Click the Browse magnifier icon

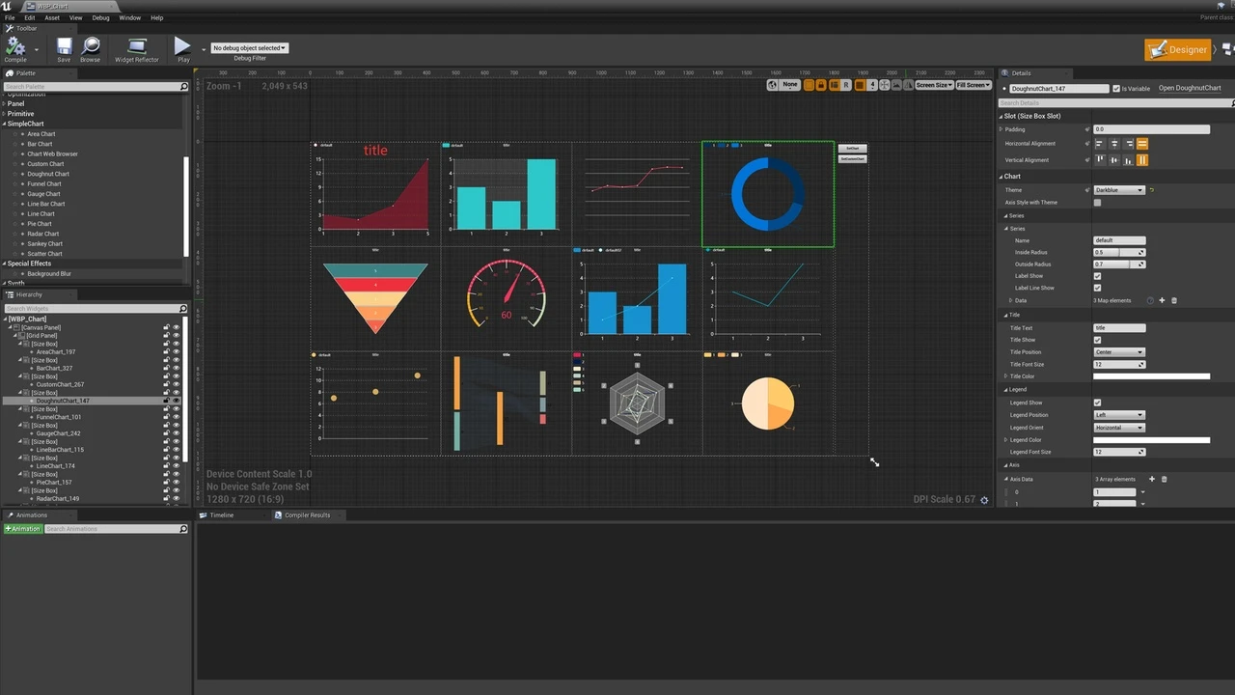pos(91,46)
